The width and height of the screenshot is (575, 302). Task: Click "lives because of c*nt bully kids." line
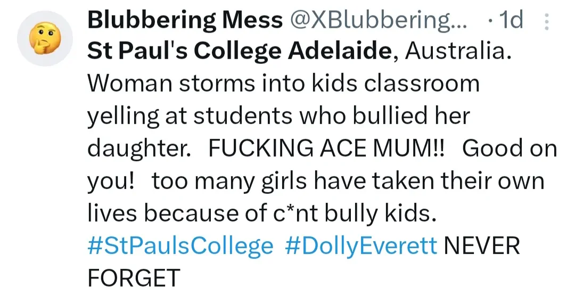[261, 214]
